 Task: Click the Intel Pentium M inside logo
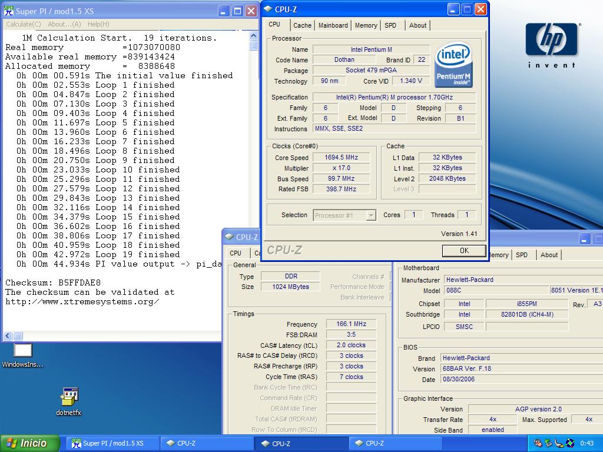point(454,65)
